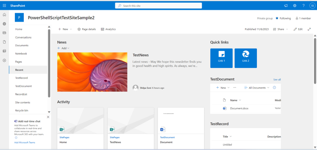317x150 pixels.
Task: Click the expand full-screen arrows icon
Action: coord(309,29)
